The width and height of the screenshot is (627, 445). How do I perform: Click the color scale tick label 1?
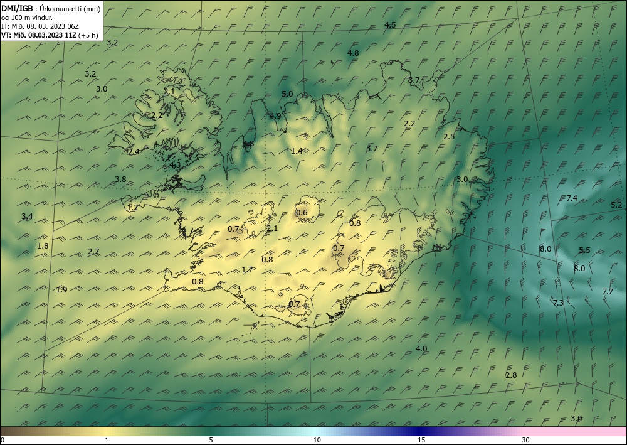(107, 440)
